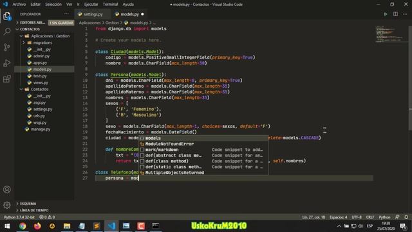The height and width of the screenshot is (232, 412).
Task: Select 'models' autocomplete suggestion
Action: point(203,138)
